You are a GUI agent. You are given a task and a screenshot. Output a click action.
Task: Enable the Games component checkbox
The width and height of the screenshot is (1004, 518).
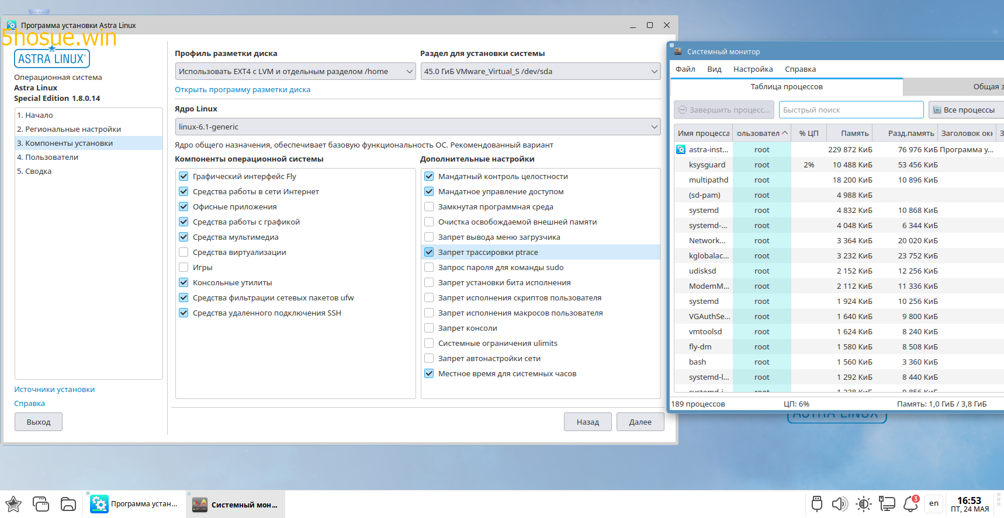184,267
